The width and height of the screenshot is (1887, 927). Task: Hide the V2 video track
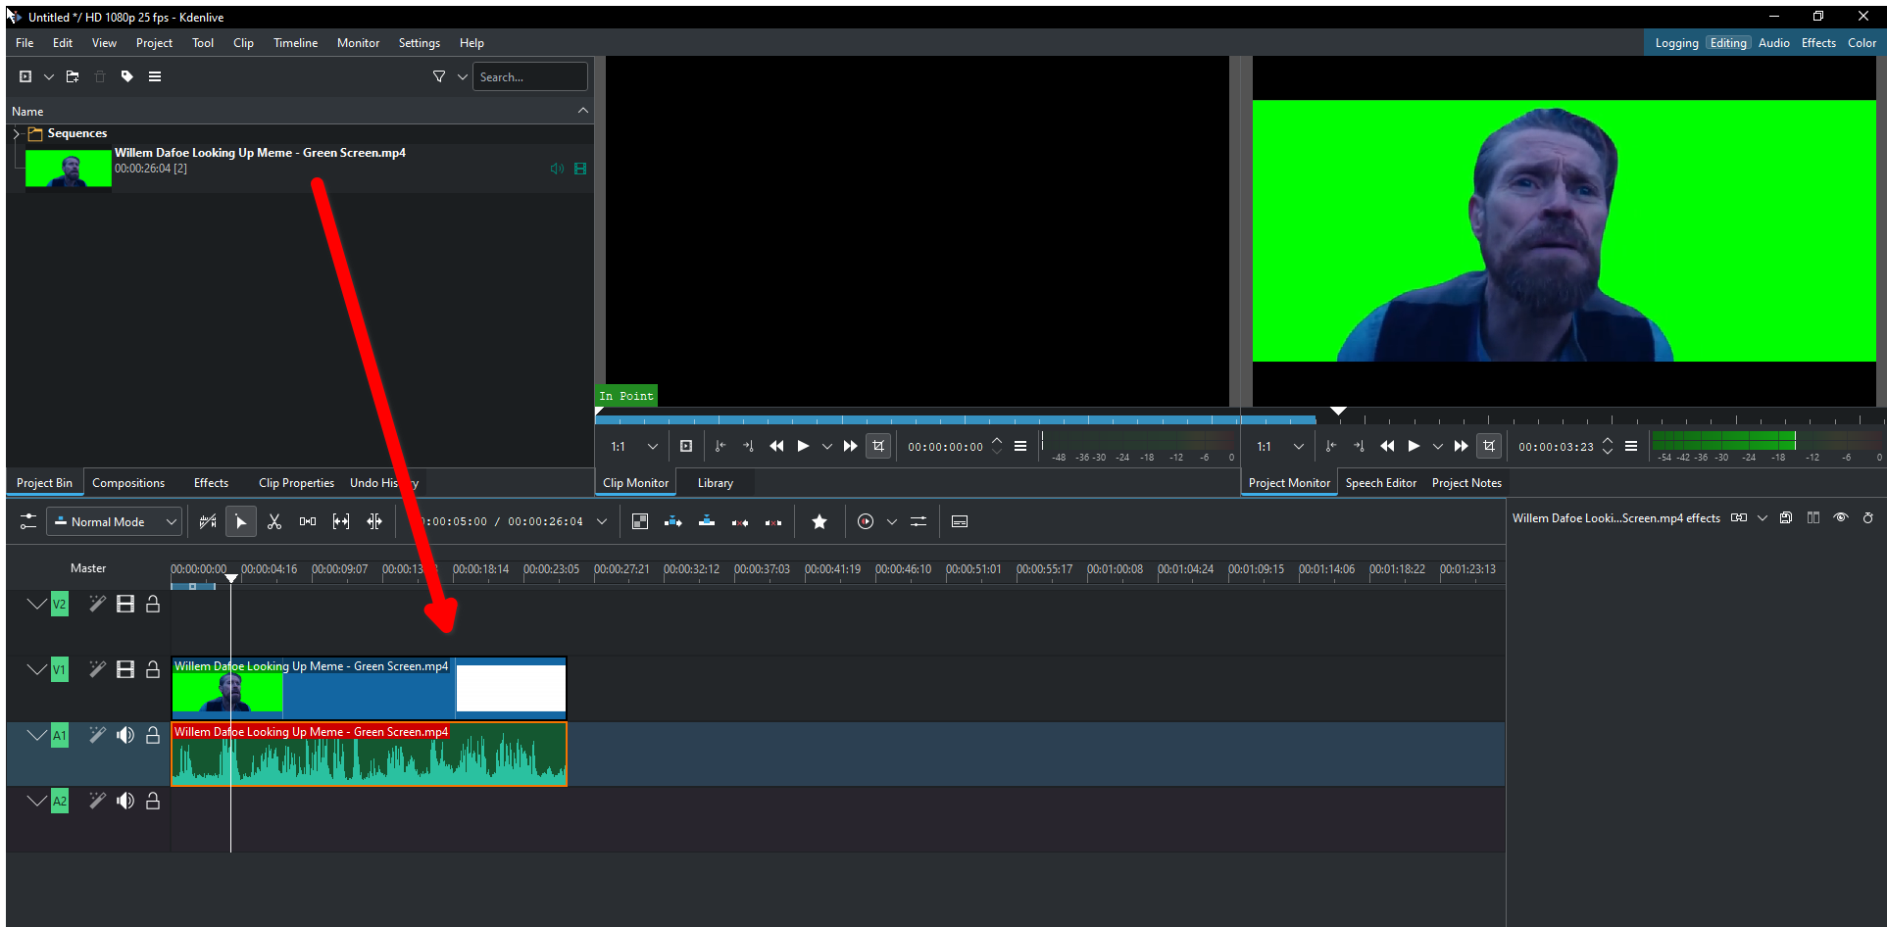(125, 604)
